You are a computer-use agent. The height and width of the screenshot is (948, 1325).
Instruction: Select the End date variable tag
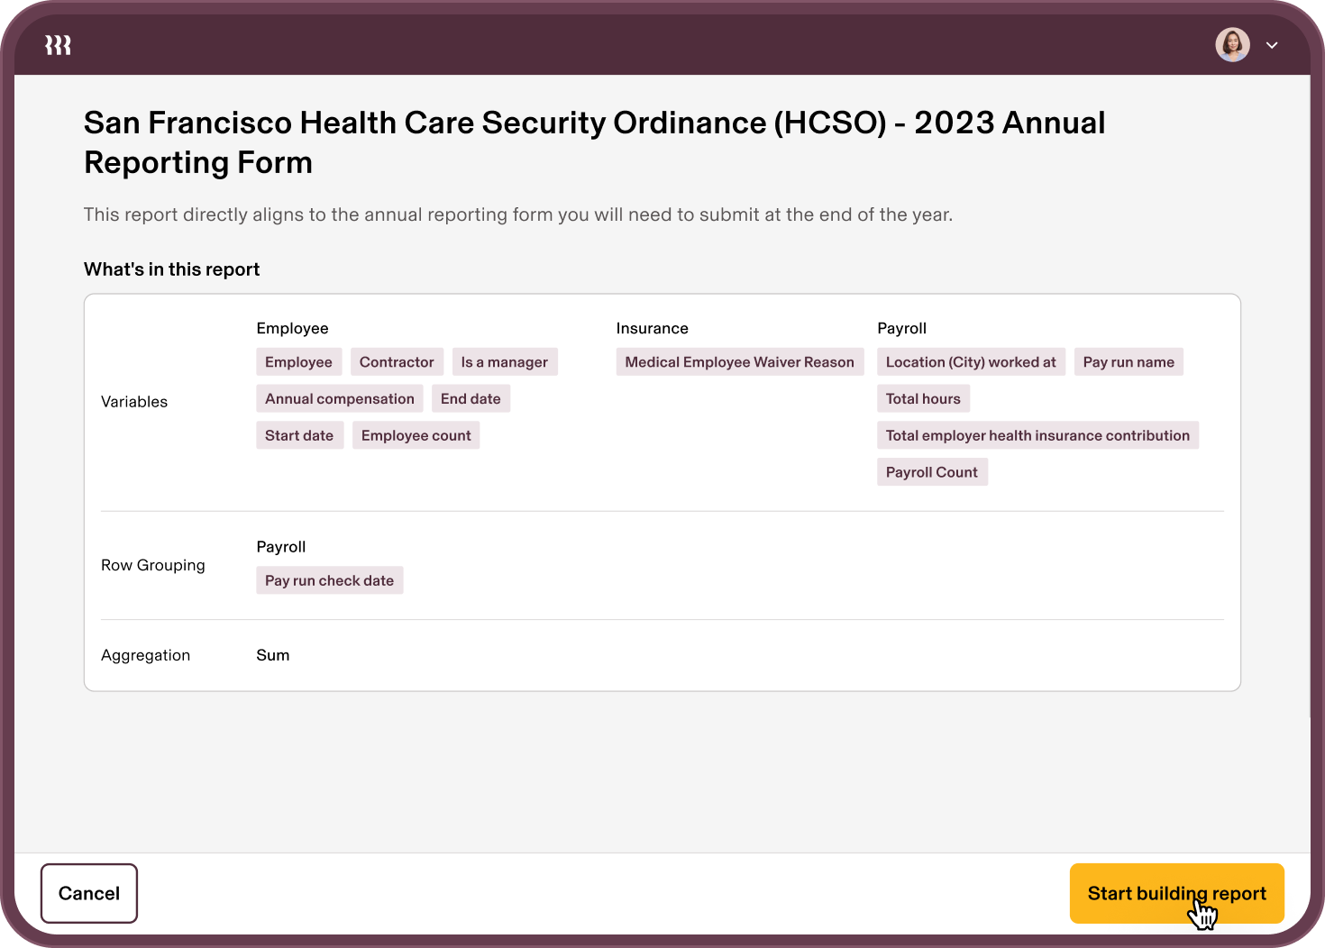(471, 398)
